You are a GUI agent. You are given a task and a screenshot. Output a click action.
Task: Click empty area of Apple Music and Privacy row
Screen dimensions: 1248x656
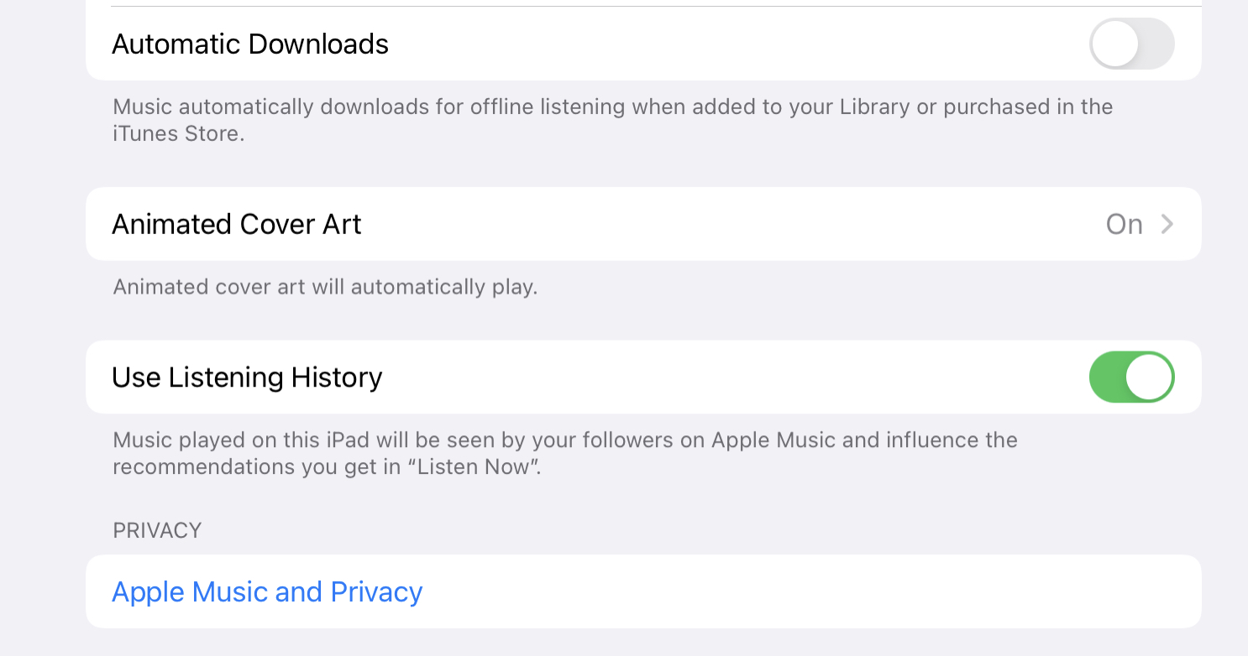[798, 592]
